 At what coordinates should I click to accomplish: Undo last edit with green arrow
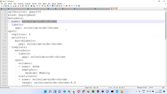pyautogui.click(x=26, y=6)
